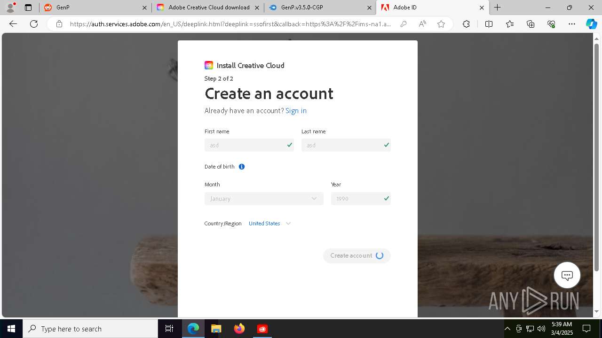Click the Year field
The image size is (602, 338).
(361, 199)
